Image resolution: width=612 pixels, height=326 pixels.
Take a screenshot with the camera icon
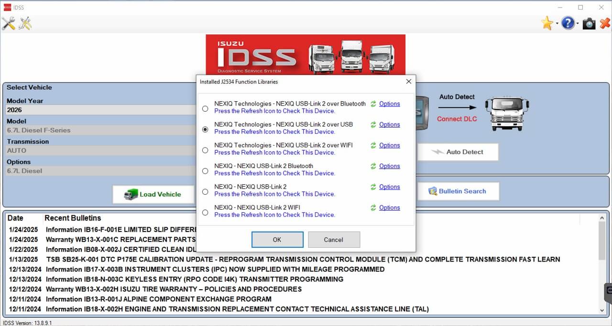coord(589,23)
